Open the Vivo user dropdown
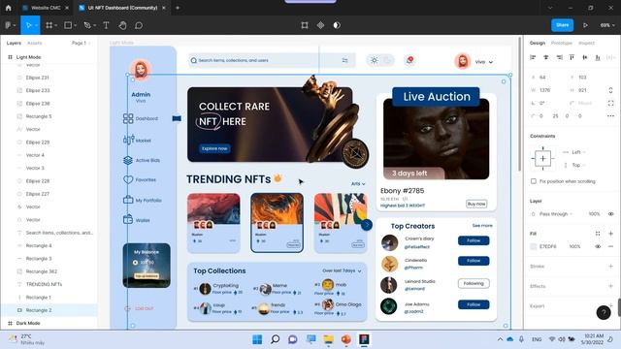 click(x=483, y=62)
